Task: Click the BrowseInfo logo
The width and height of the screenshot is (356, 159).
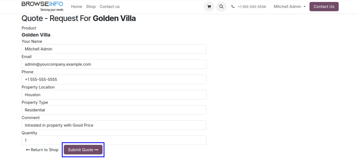Action: 42,6
